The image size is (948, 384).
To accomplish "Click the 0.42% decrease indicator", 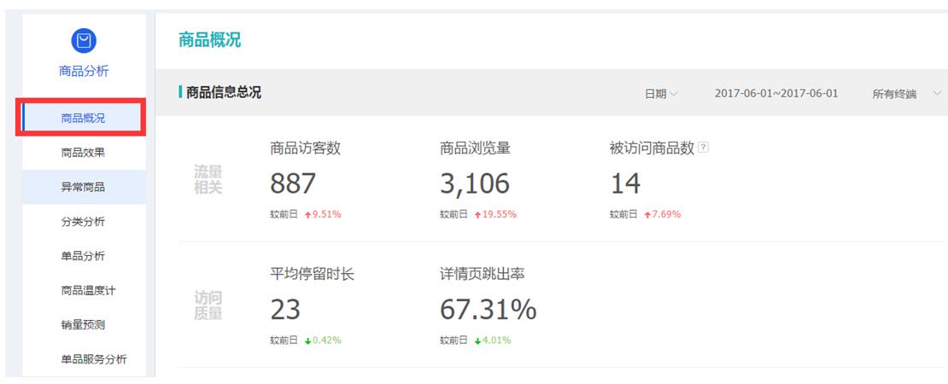I will (323, 340).
